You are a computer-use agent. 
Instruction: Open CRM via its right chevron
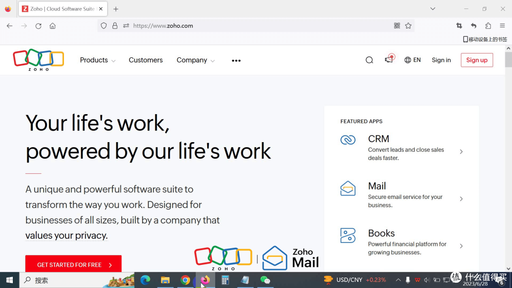(x=461, y=152)
